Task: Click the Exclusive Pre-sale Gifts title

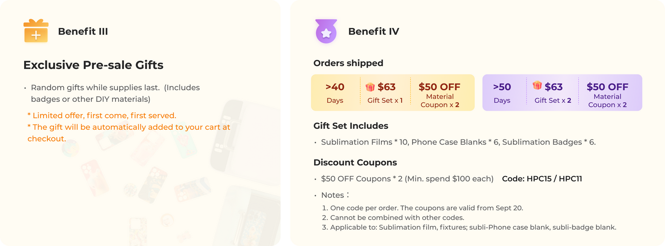Action: (93, 65)
